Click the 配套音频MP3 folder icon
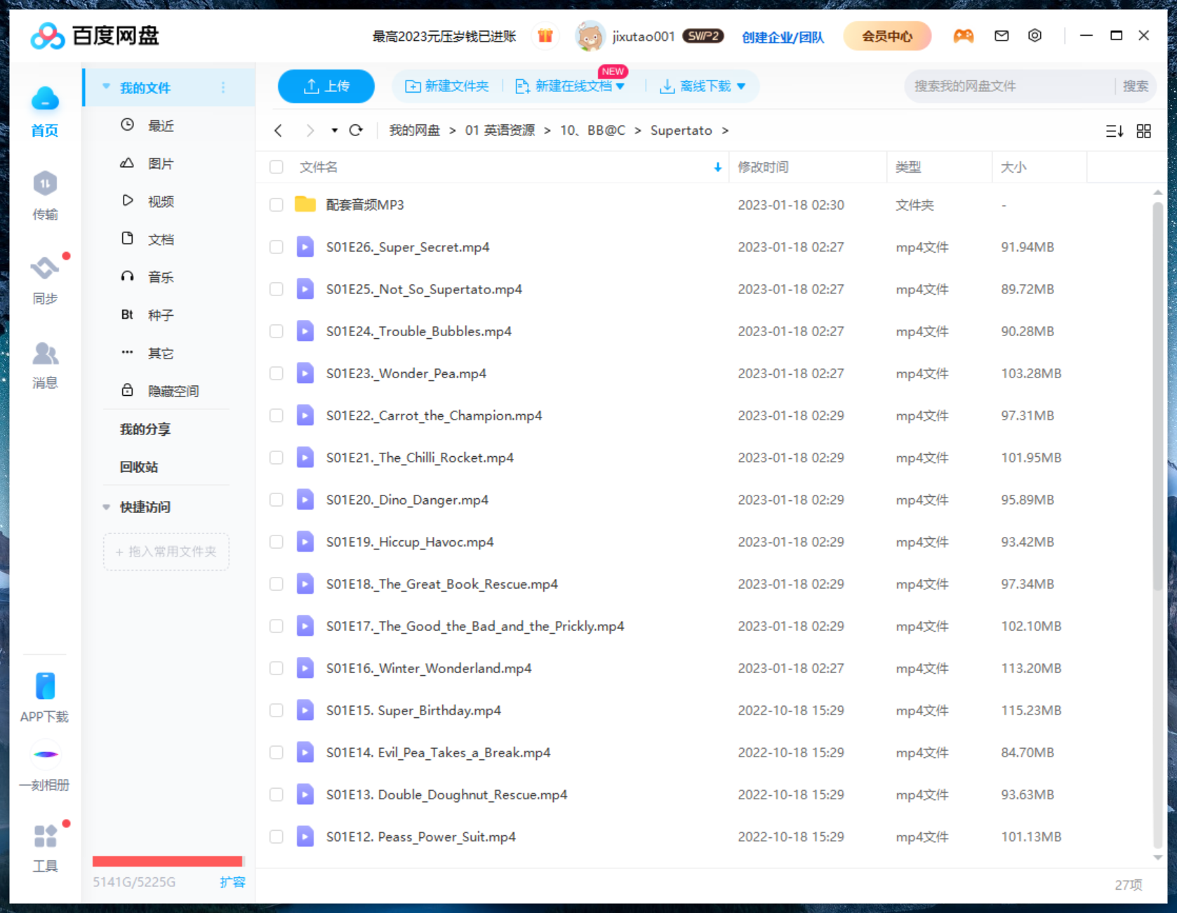Image resolution: width=1177 pixels, height=913 pixels. pos(305,204)
